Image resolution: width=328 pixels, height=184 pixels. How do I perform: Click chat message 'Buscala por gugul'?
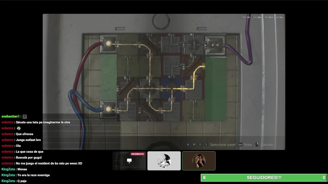[29, 158]
